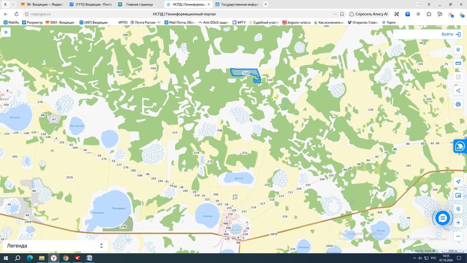Viewport: 467px width, 263px height.
Task: Locate my position on the map
Action: pos(458,182)
